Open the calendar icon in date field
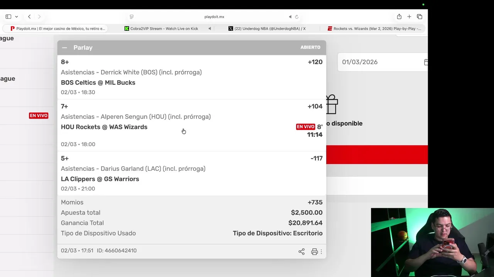Image resolution: width=494 pixels, height=277 pixels. 426,62
